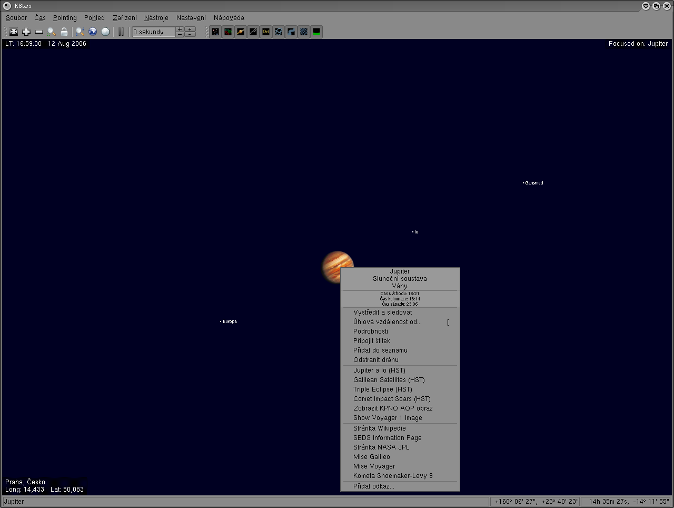The image size is (674, 508).
Task: Toggle stars display in toolbar
Action: pos(215,32)
